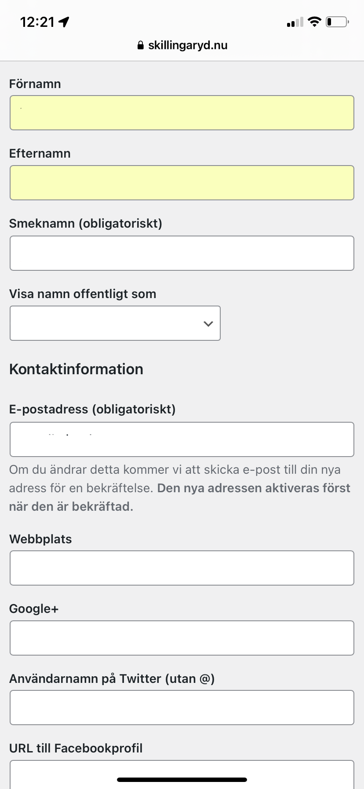Tap the chevron arrow in the display name selector
Image resolution: width=364 pixels, height=789 pixels.
coord(208,324)
